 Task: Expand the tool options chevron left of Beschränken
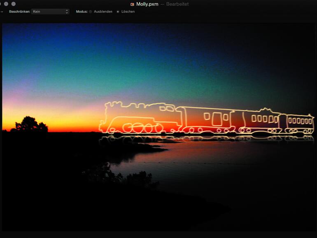point(2,12)
